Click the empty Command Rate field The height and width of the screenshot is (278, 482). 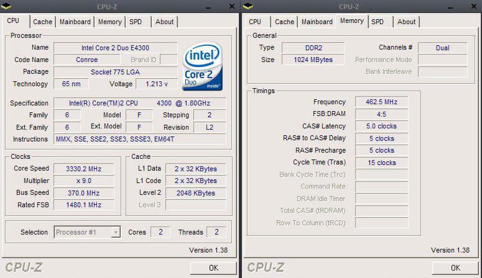381,187
